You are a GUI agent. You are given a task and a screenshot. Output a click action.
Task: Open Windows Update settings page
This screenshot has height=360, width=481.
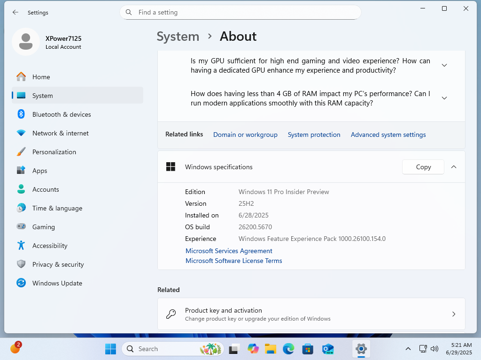[78, 283]
